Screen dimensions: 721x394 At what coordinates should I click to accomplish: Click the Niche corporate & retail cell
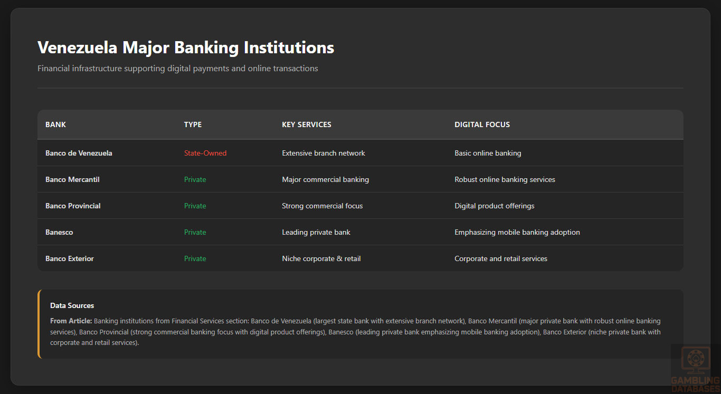(321, 258)
